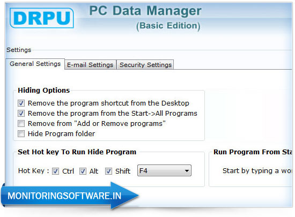Toggle the Alt hot key checkbox
Image resolution: width=295 pixels, height=217 pixels.
[x=83, y=171]
